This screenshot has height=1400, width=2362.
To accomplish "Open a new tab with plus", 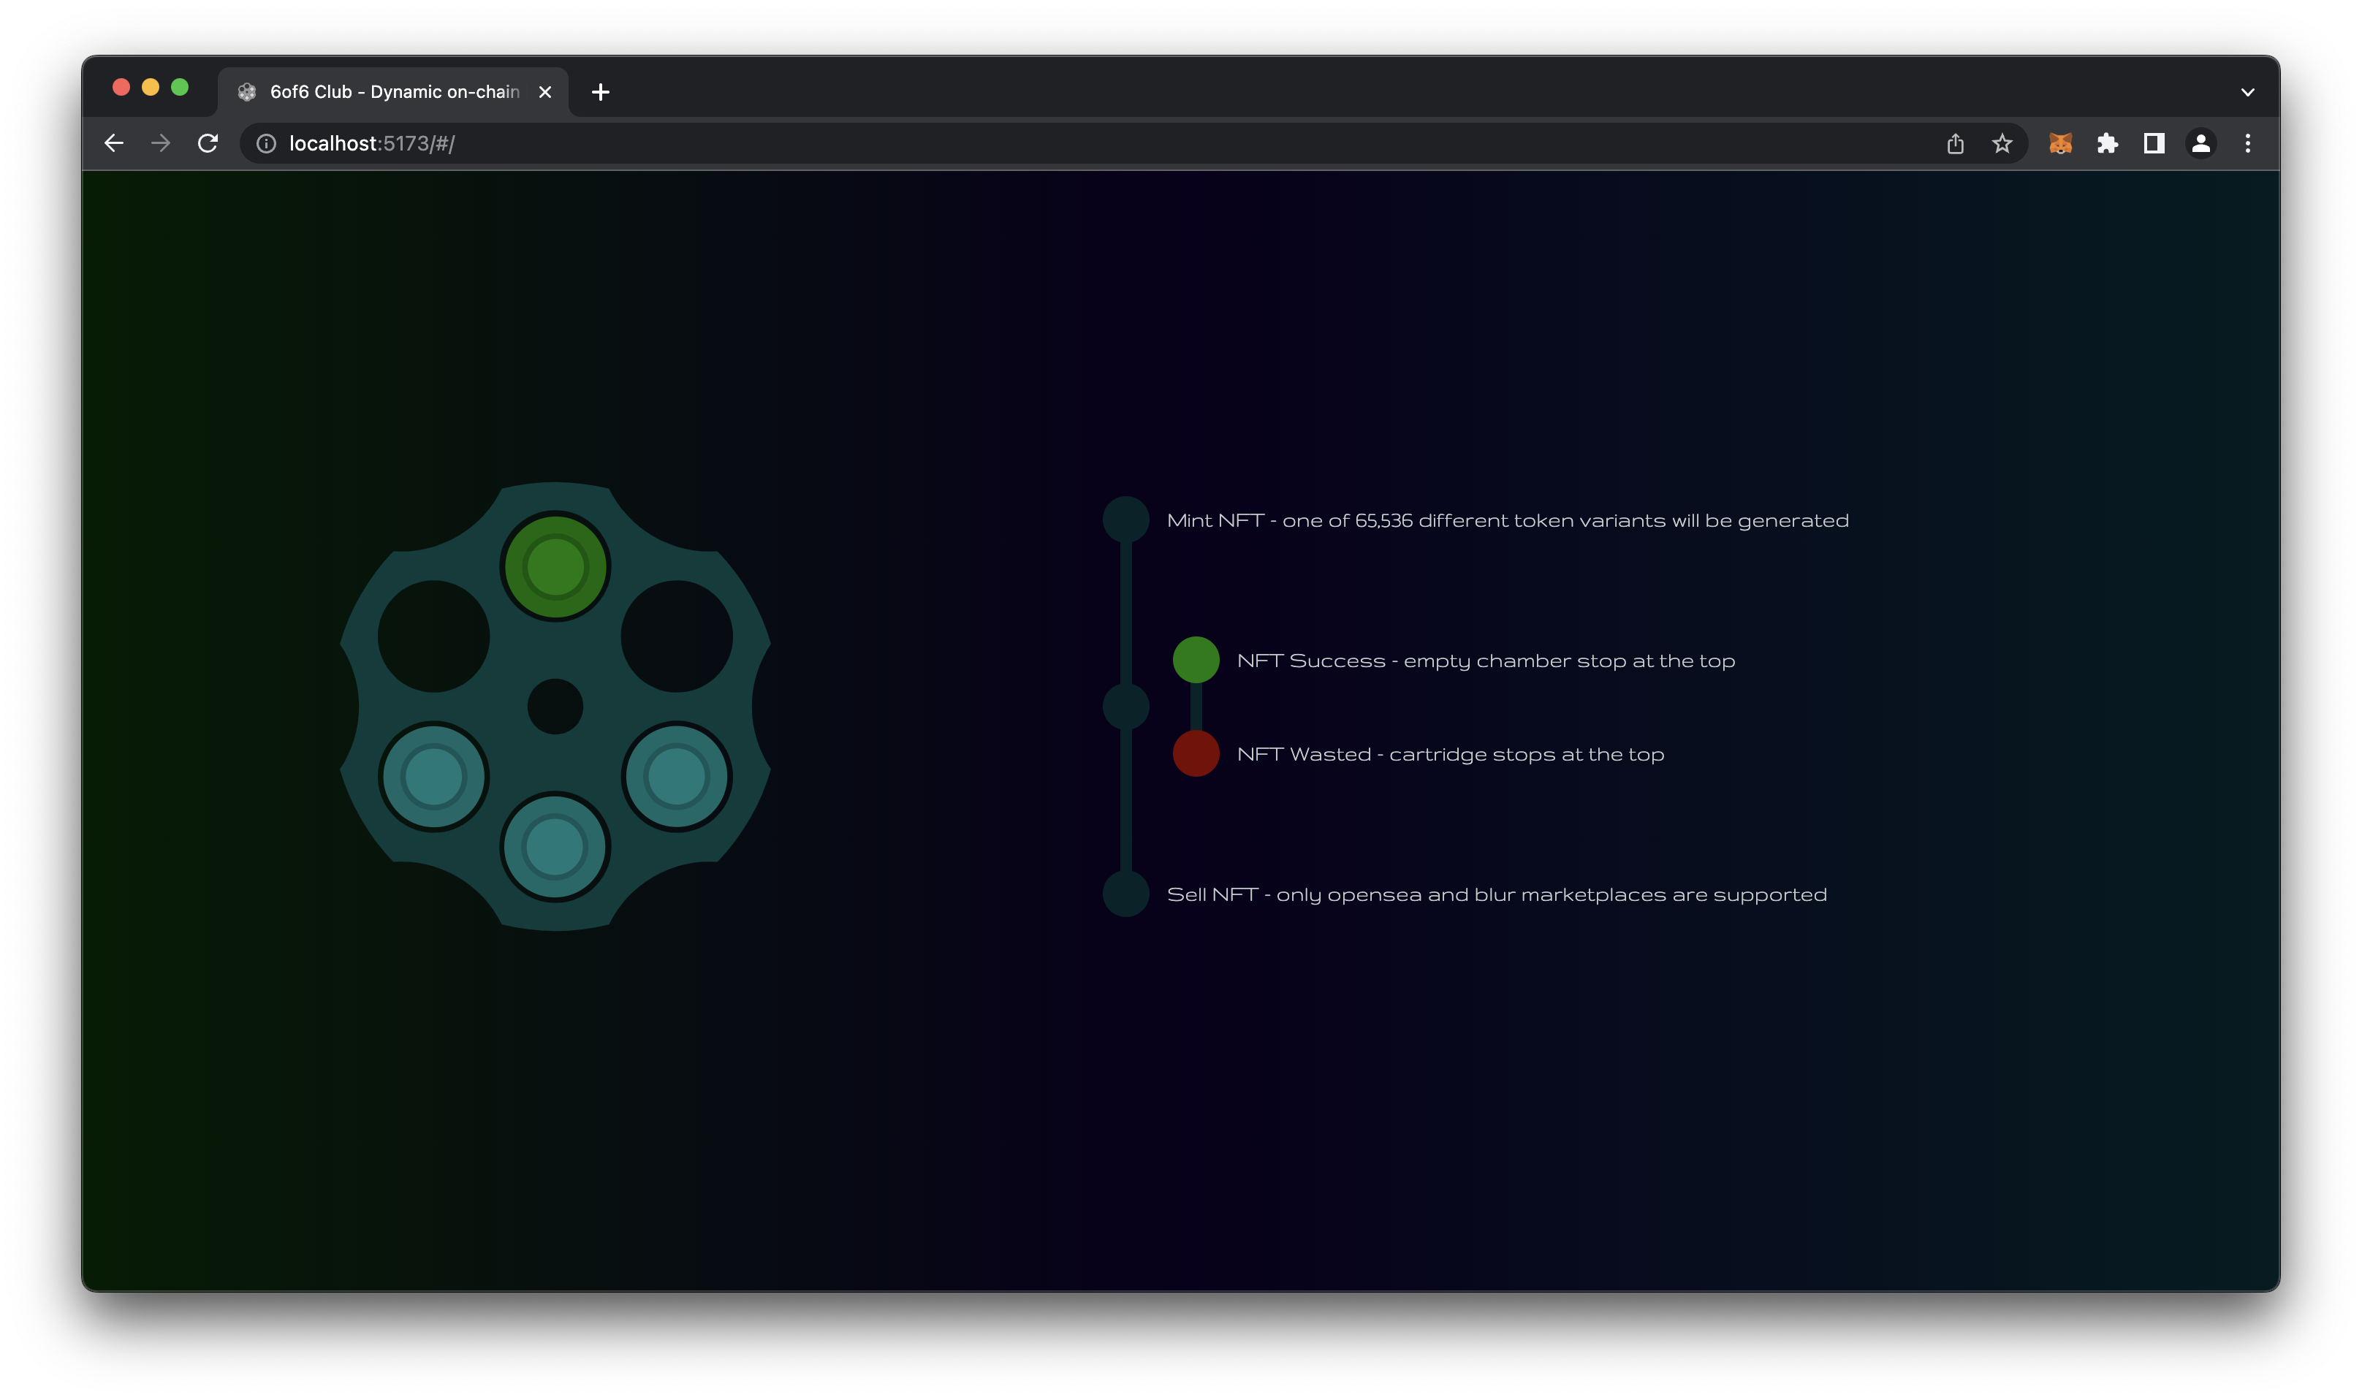I will pos(601,93).
